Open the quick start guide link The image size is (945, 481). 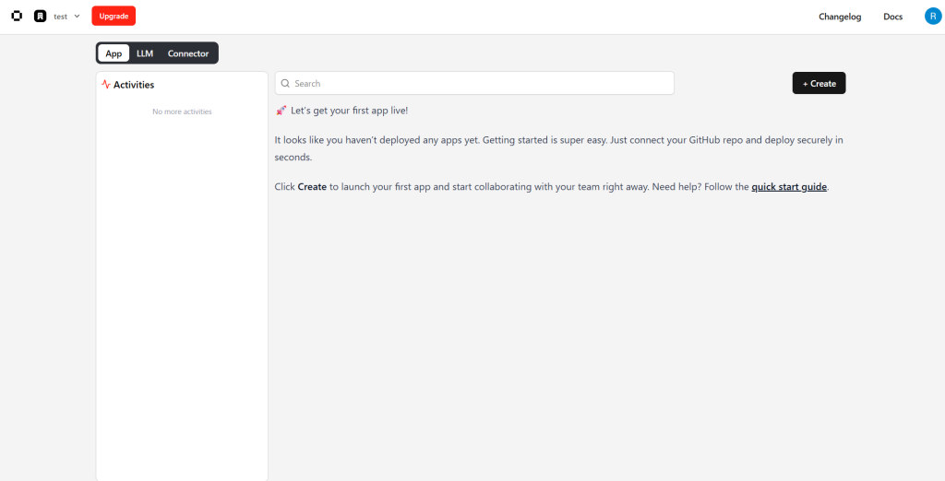point(789,187)
